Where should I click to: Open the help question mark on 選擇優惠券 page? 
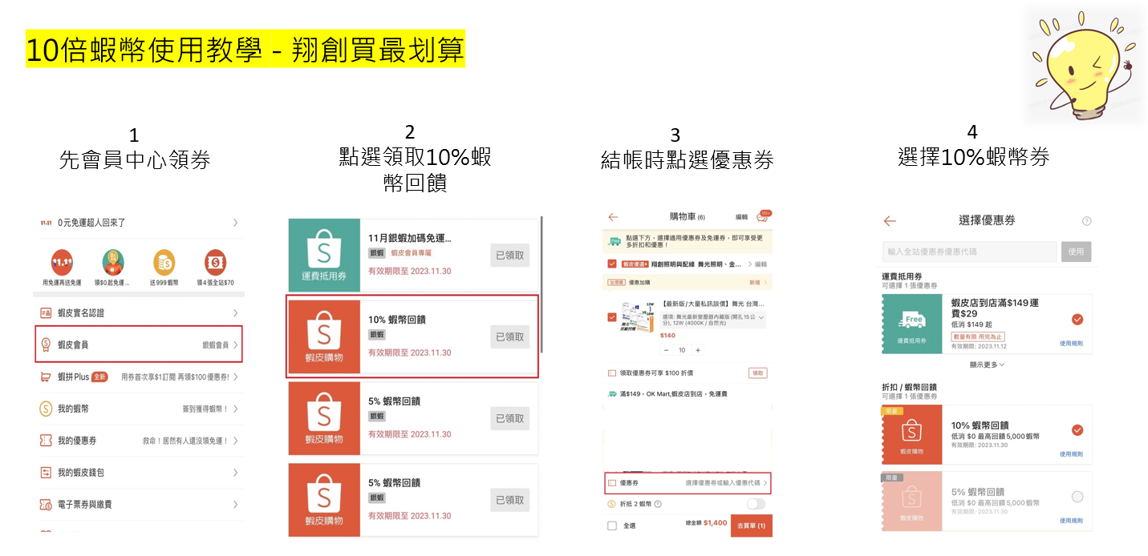pyautogui.click(x=1087, y=222)
